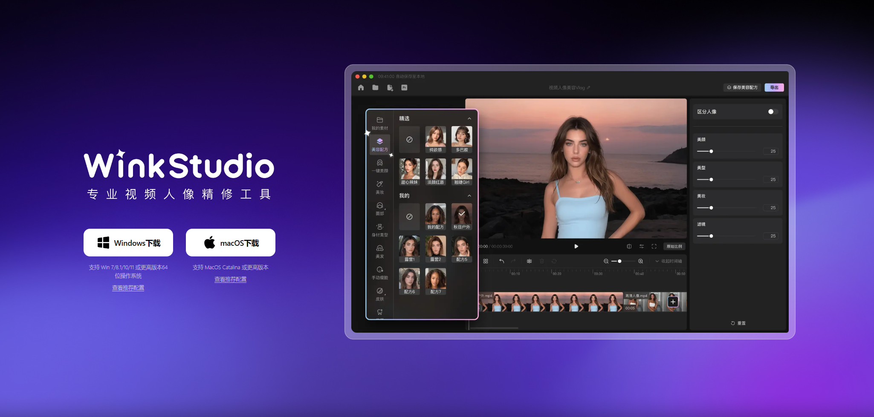Screen dimensions: 874x417
Task: Select the 美容配方 sidebar tab
Action: point(379,144)
